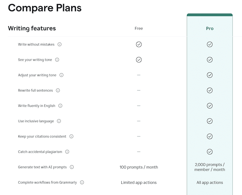Click the Write fluently in English label
Viewport: 242px width, 195px height.
(36, 106)
